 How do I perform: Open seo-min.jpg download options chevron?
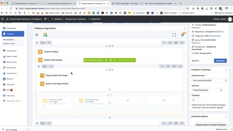(28, 130)
